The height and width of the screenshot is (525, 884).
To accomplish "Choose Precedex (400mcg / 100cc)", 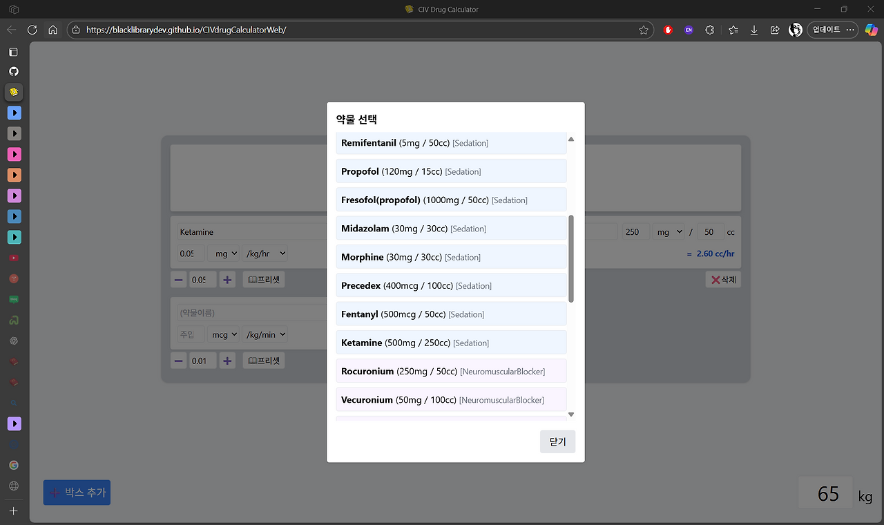I will tap(451, 285).
